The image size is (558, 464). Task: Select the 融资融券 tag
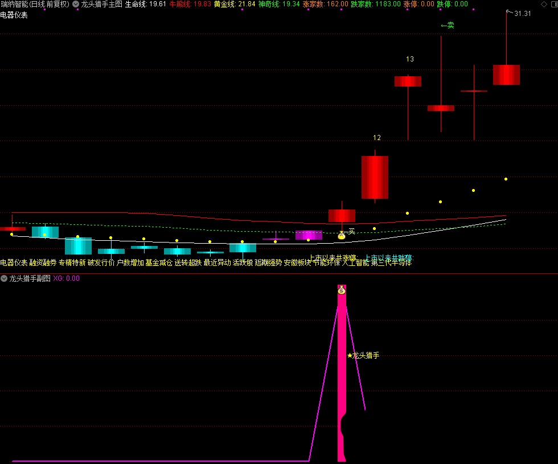(x=43, y=262)
